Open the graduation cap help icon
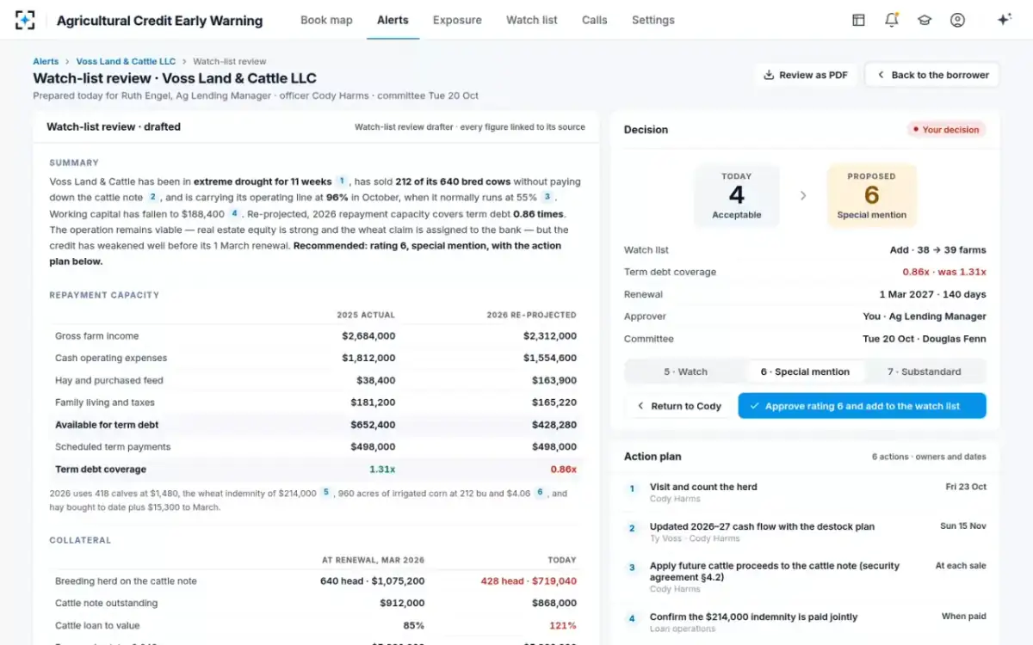 pyautogui.click(x=925, y=20)
